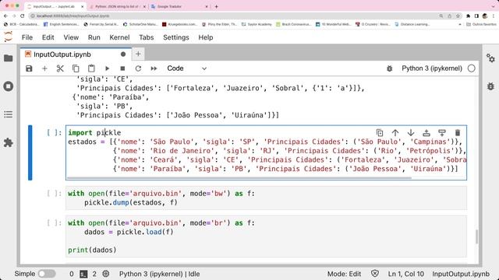Switch kernel via Python 3 (ipykernel) label
The height and width of the screenshot is (280, 499).
(x=432, y=68)
